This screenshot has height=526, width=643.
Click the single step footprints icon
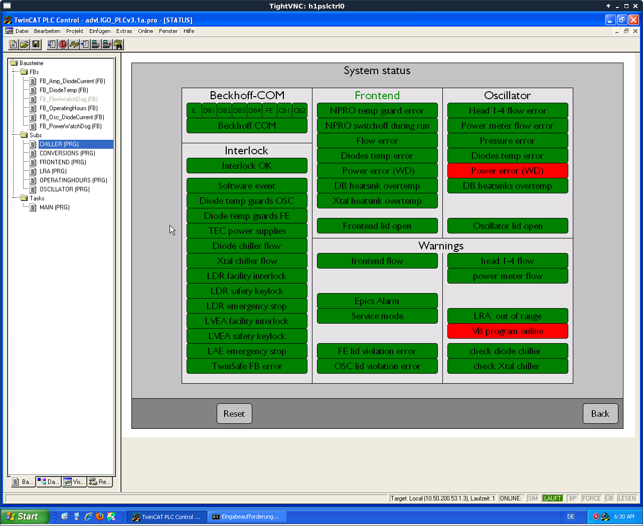point(74,45)
